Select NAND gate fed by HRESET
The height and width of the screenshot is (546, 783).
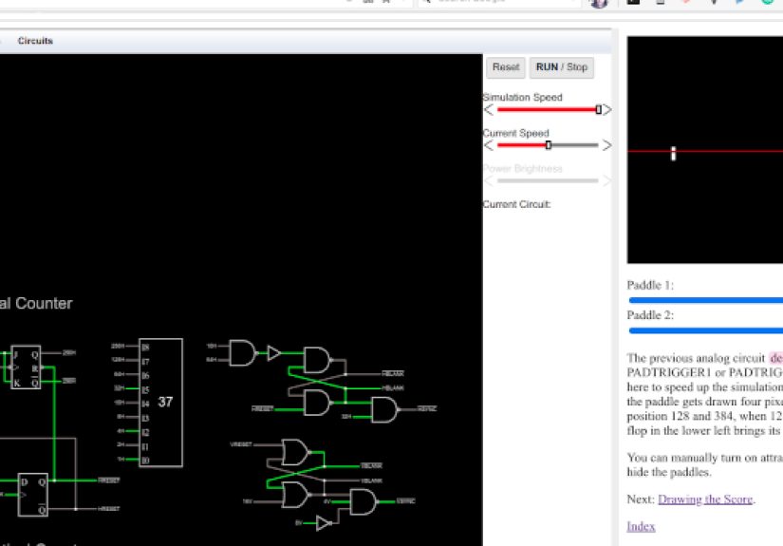(317, 403)
